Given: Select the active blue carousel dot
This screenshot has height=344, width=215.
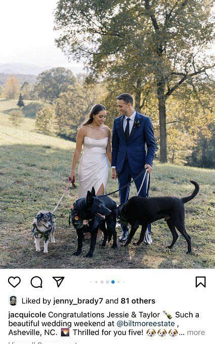Looking at the screenshot, I should point(113,282).
